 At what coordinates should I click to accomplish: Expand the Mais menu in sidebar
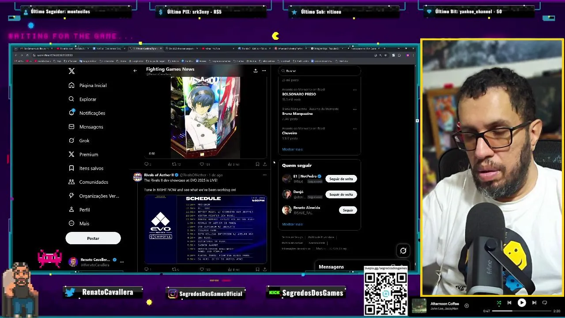pyautogui.click(x=79, y=223)
